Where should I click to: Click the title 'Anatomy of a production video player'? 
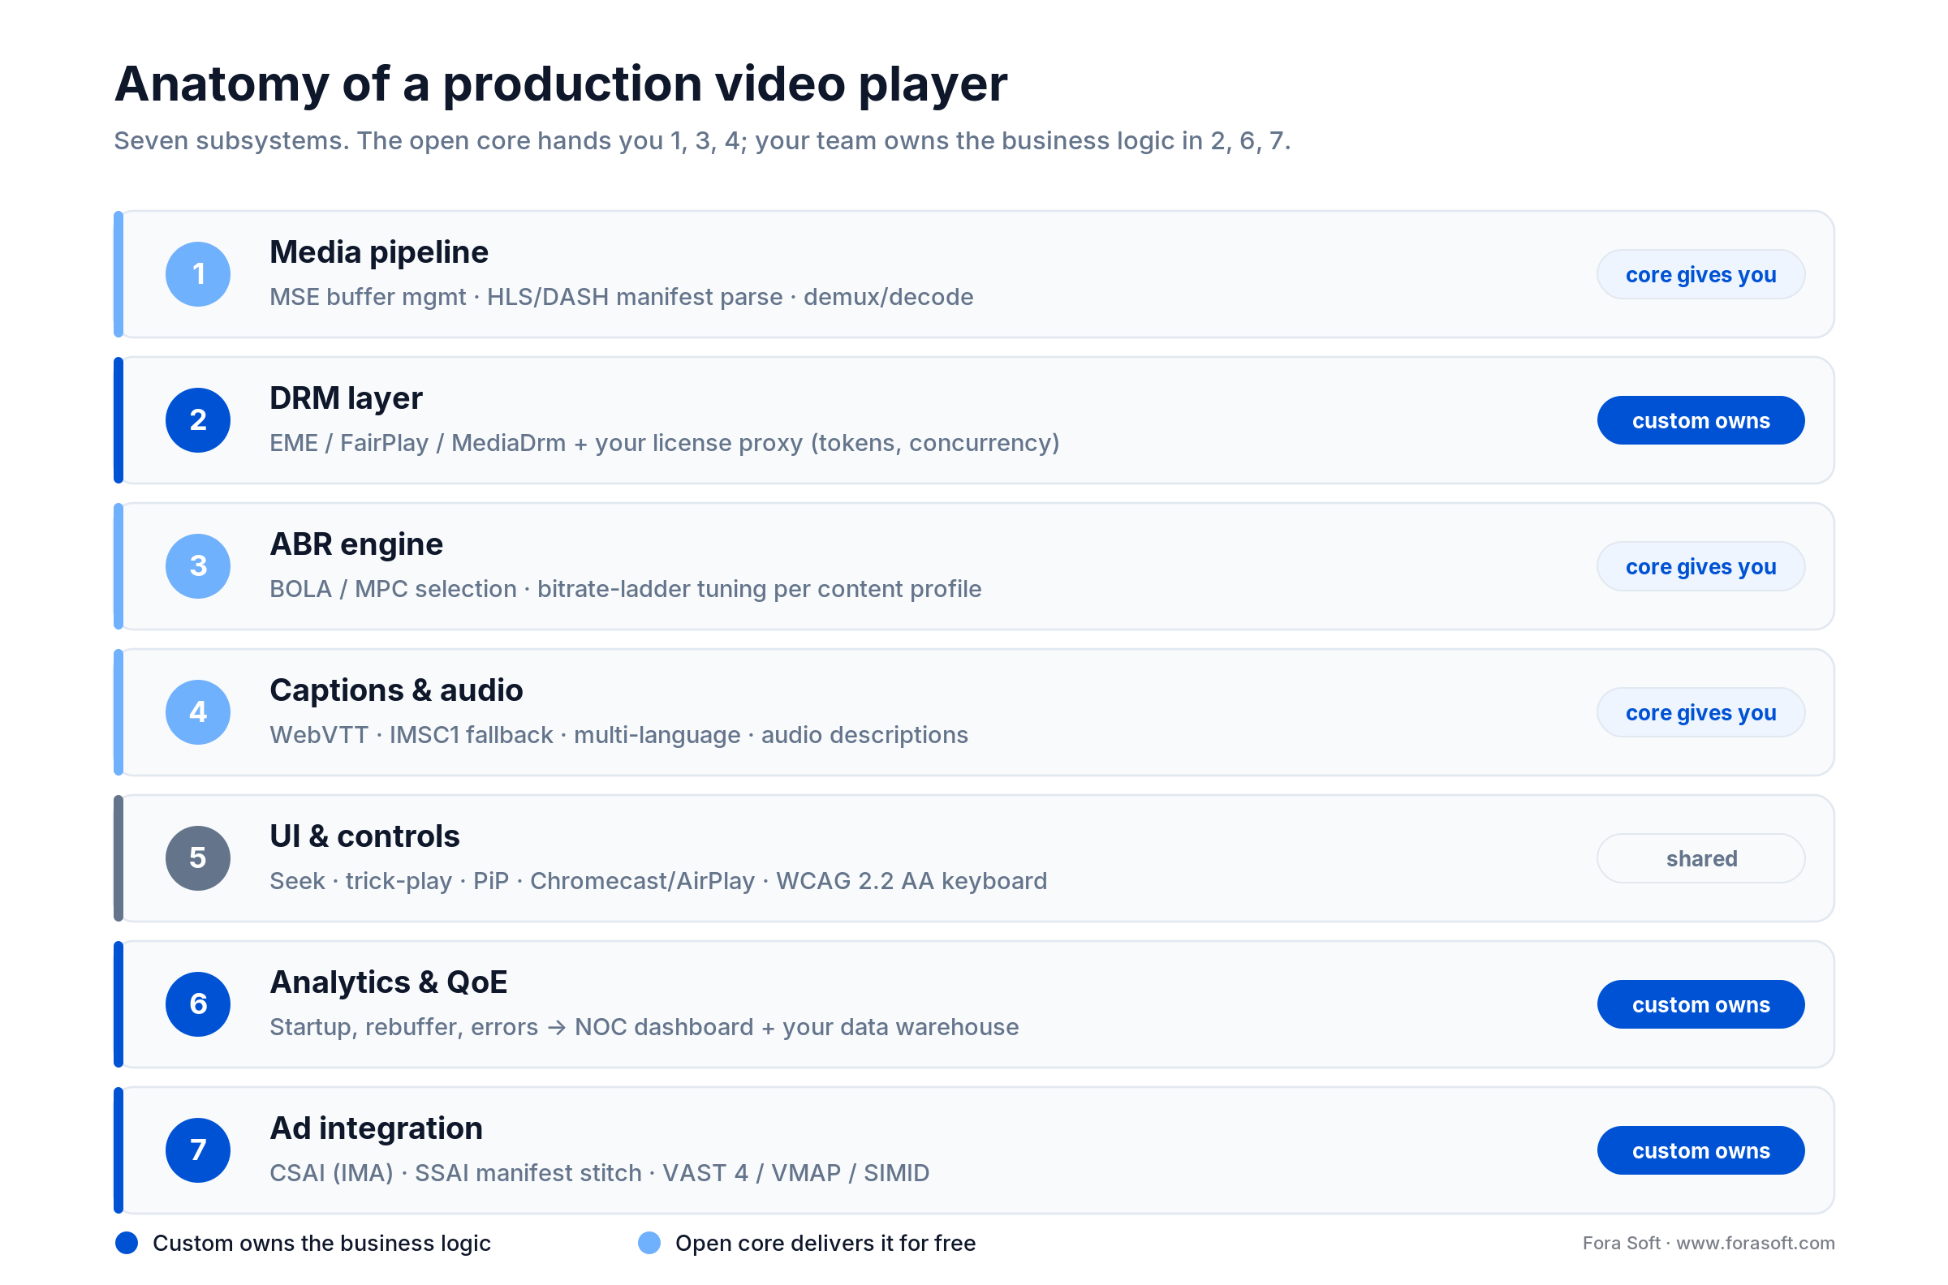point(561,84)
